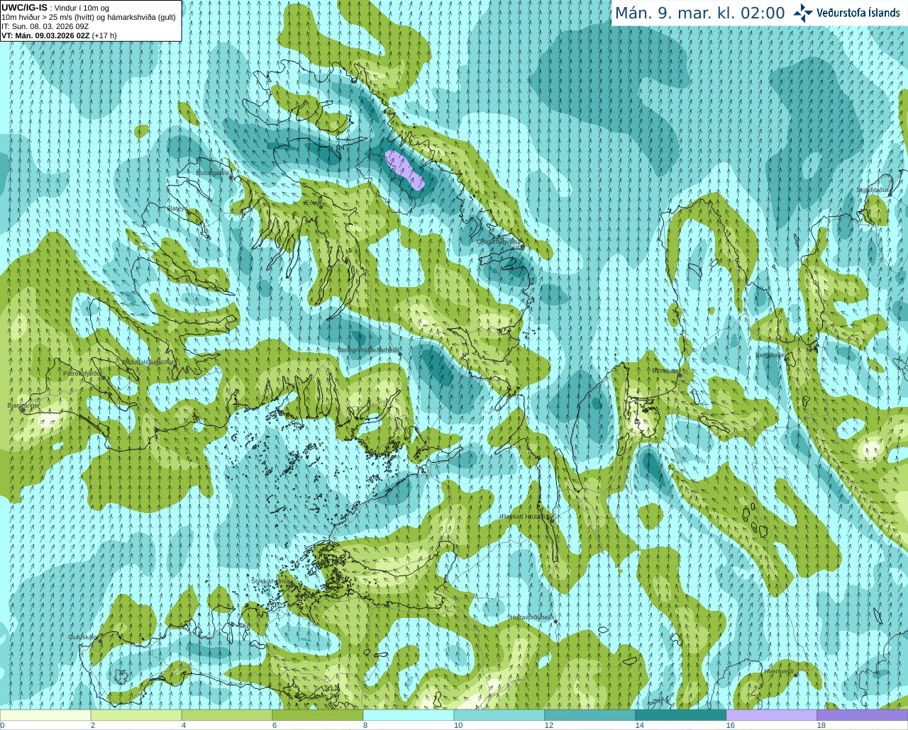
Task: Click the 10–12 m/s legend swatch
Action: [499, 715]
